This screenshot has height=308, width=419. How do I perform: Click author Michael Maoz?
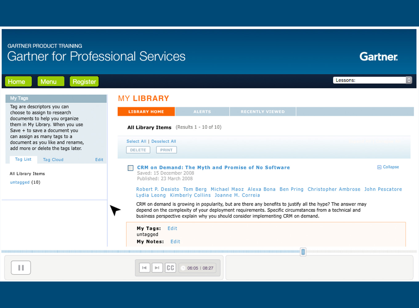tap(227, 189)
